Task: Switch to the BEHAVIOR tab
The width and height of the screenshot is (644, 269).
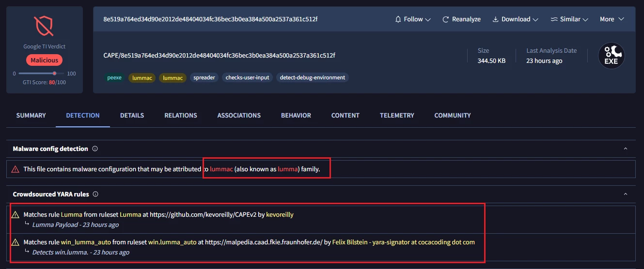Action: (296, 115)
